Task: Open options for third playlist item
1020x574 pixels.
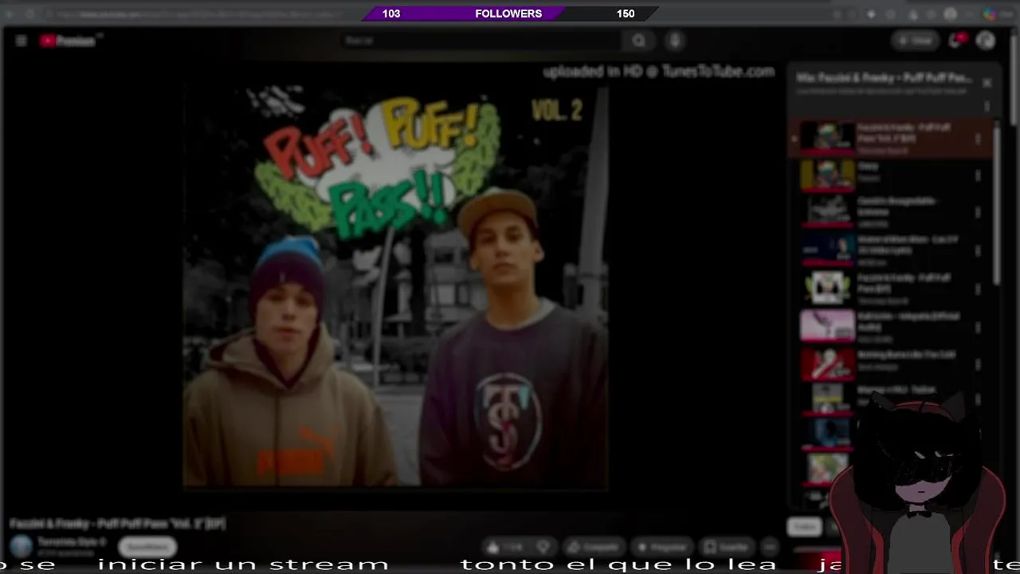Action: point(978,213)
